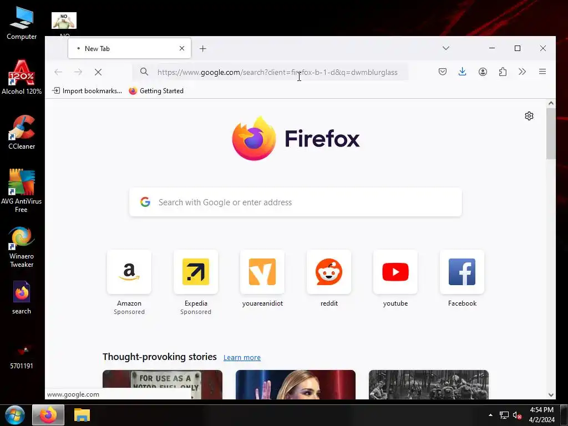Click the network tray icon
The image size is (568, 426).
pos(504,415)
